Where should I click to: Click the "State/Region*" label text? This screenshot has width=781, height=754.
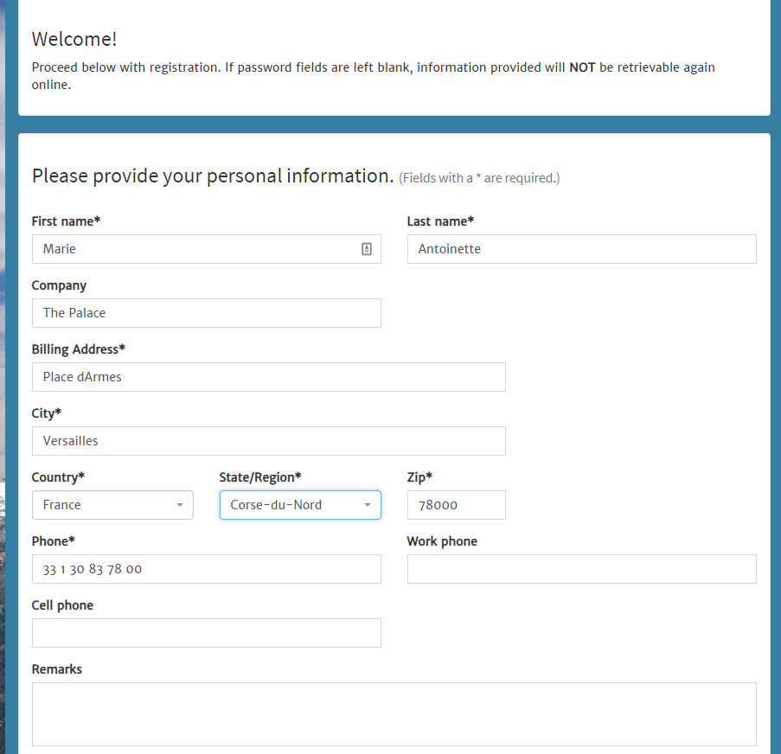[x=260, y=477]
